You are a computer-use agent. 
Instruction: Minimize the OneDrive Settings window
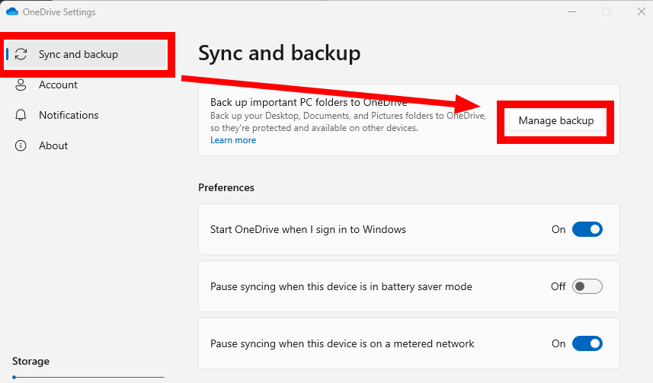[572, 11]
